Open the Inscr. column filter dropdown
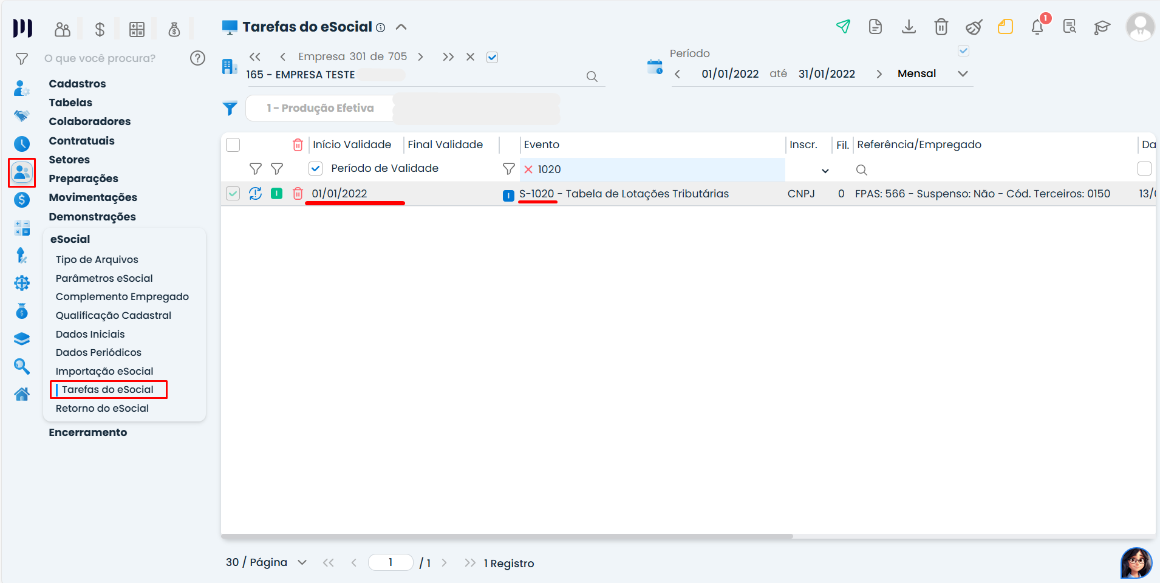Screen dimensions: 1160x583 (825, 171)
